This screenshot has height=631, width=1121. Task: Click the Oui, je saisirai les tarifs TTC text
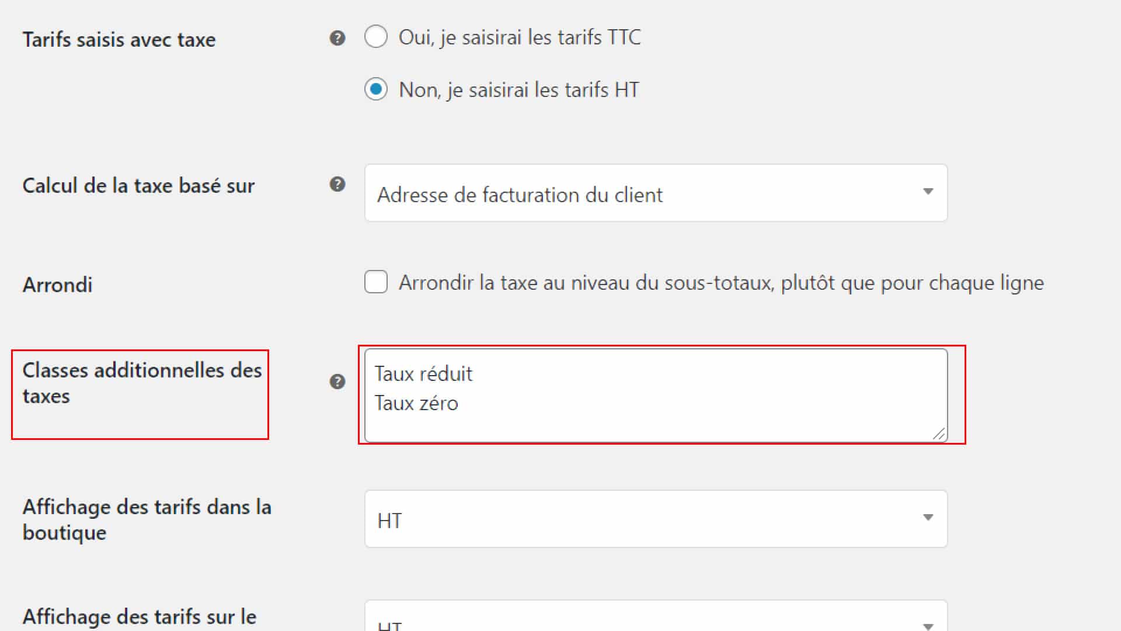[520, 37]
